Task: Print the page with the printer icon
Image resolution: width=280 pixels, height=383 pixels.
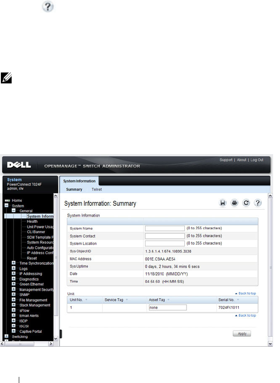Action: (x=234, y=203)
